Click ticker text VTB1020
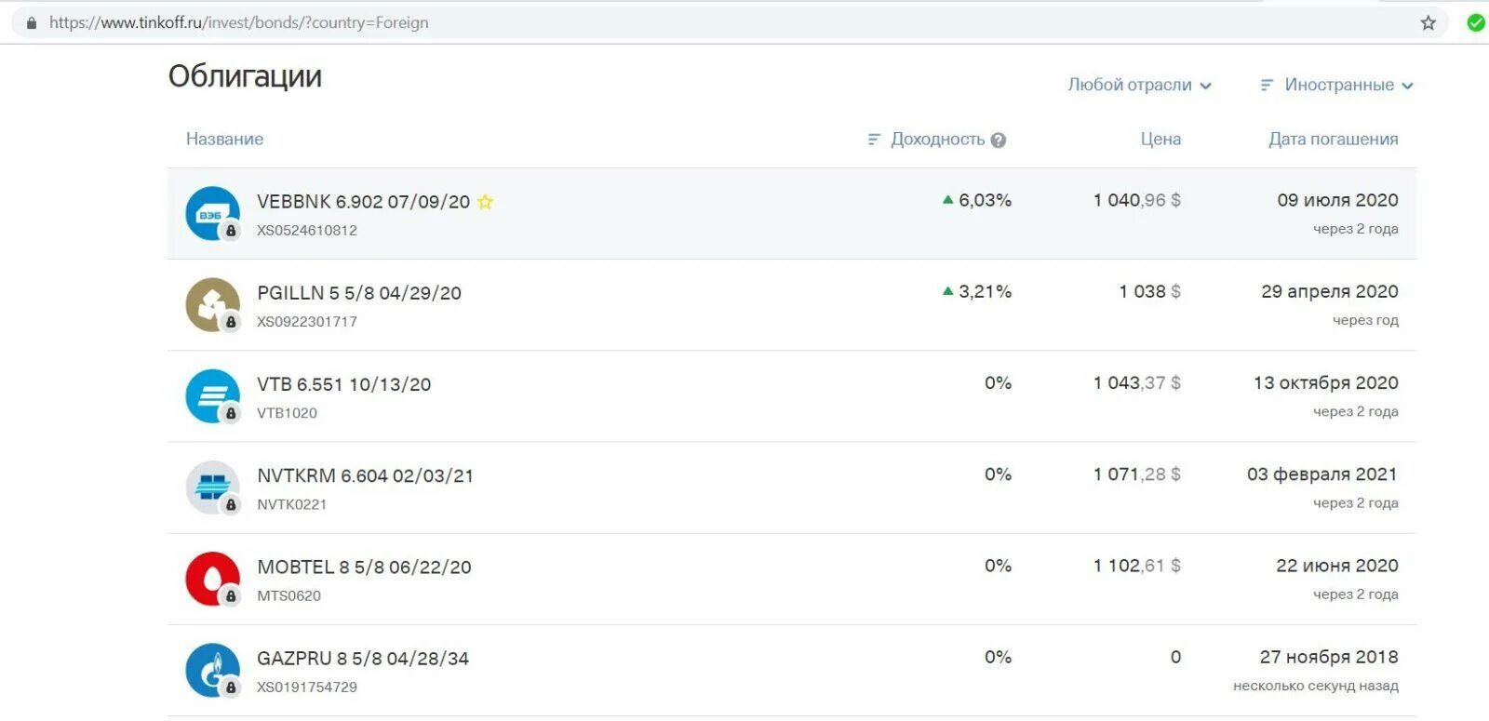The width and height of the screenshot is (1489, 721). click(x=287, y=412)
